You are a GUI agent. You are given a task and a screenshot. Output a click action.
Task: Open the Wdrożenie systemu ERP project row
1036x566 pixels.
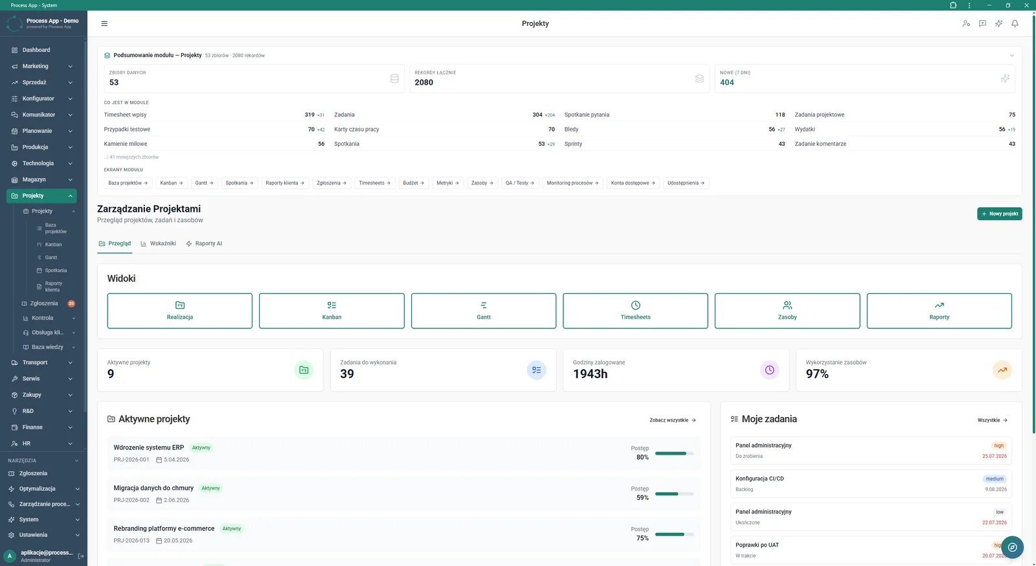pyautogui.click(x=403, y=453)
